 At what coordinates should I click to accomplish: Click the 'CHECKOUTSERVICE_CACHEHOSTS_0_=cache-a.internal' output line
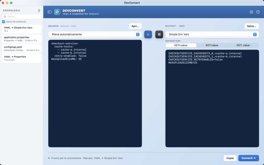205,53
